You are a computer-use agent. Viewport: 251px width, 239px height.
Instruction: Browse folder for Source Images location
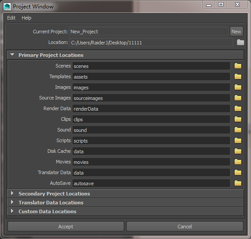[x=238, y=98]
